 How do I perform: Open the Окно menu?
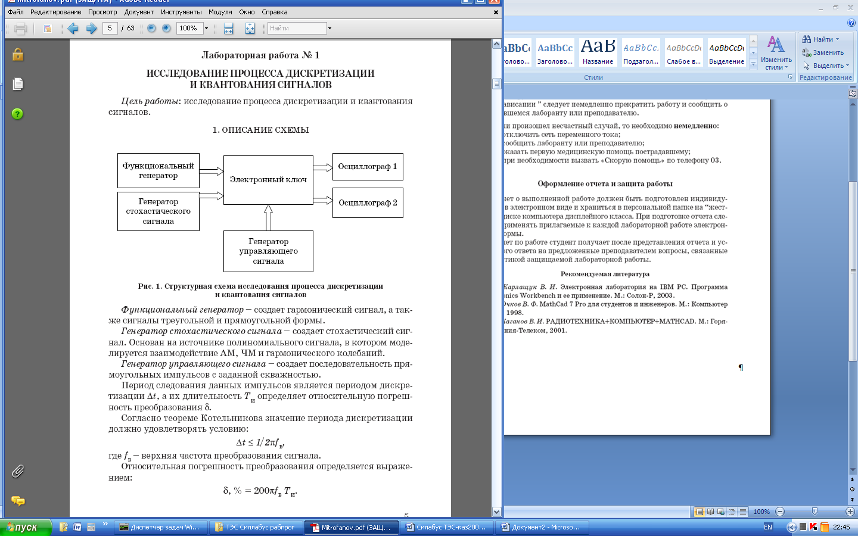pyautogui.click(x=247, y=12)
